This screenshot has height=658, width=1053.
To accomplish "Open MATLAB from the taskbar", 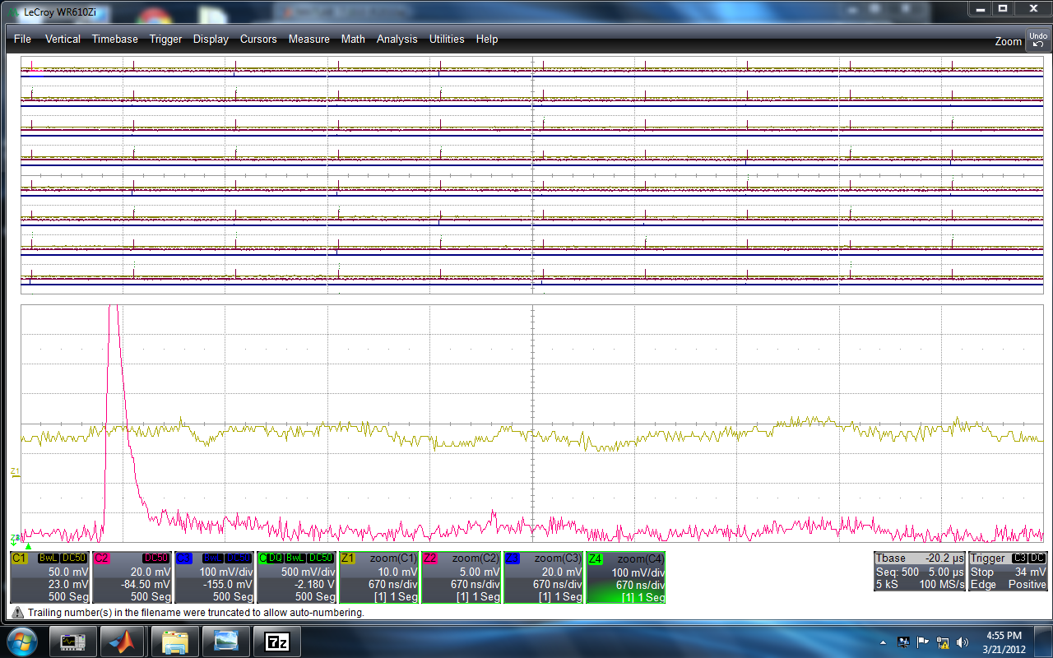I will [124, 640].
